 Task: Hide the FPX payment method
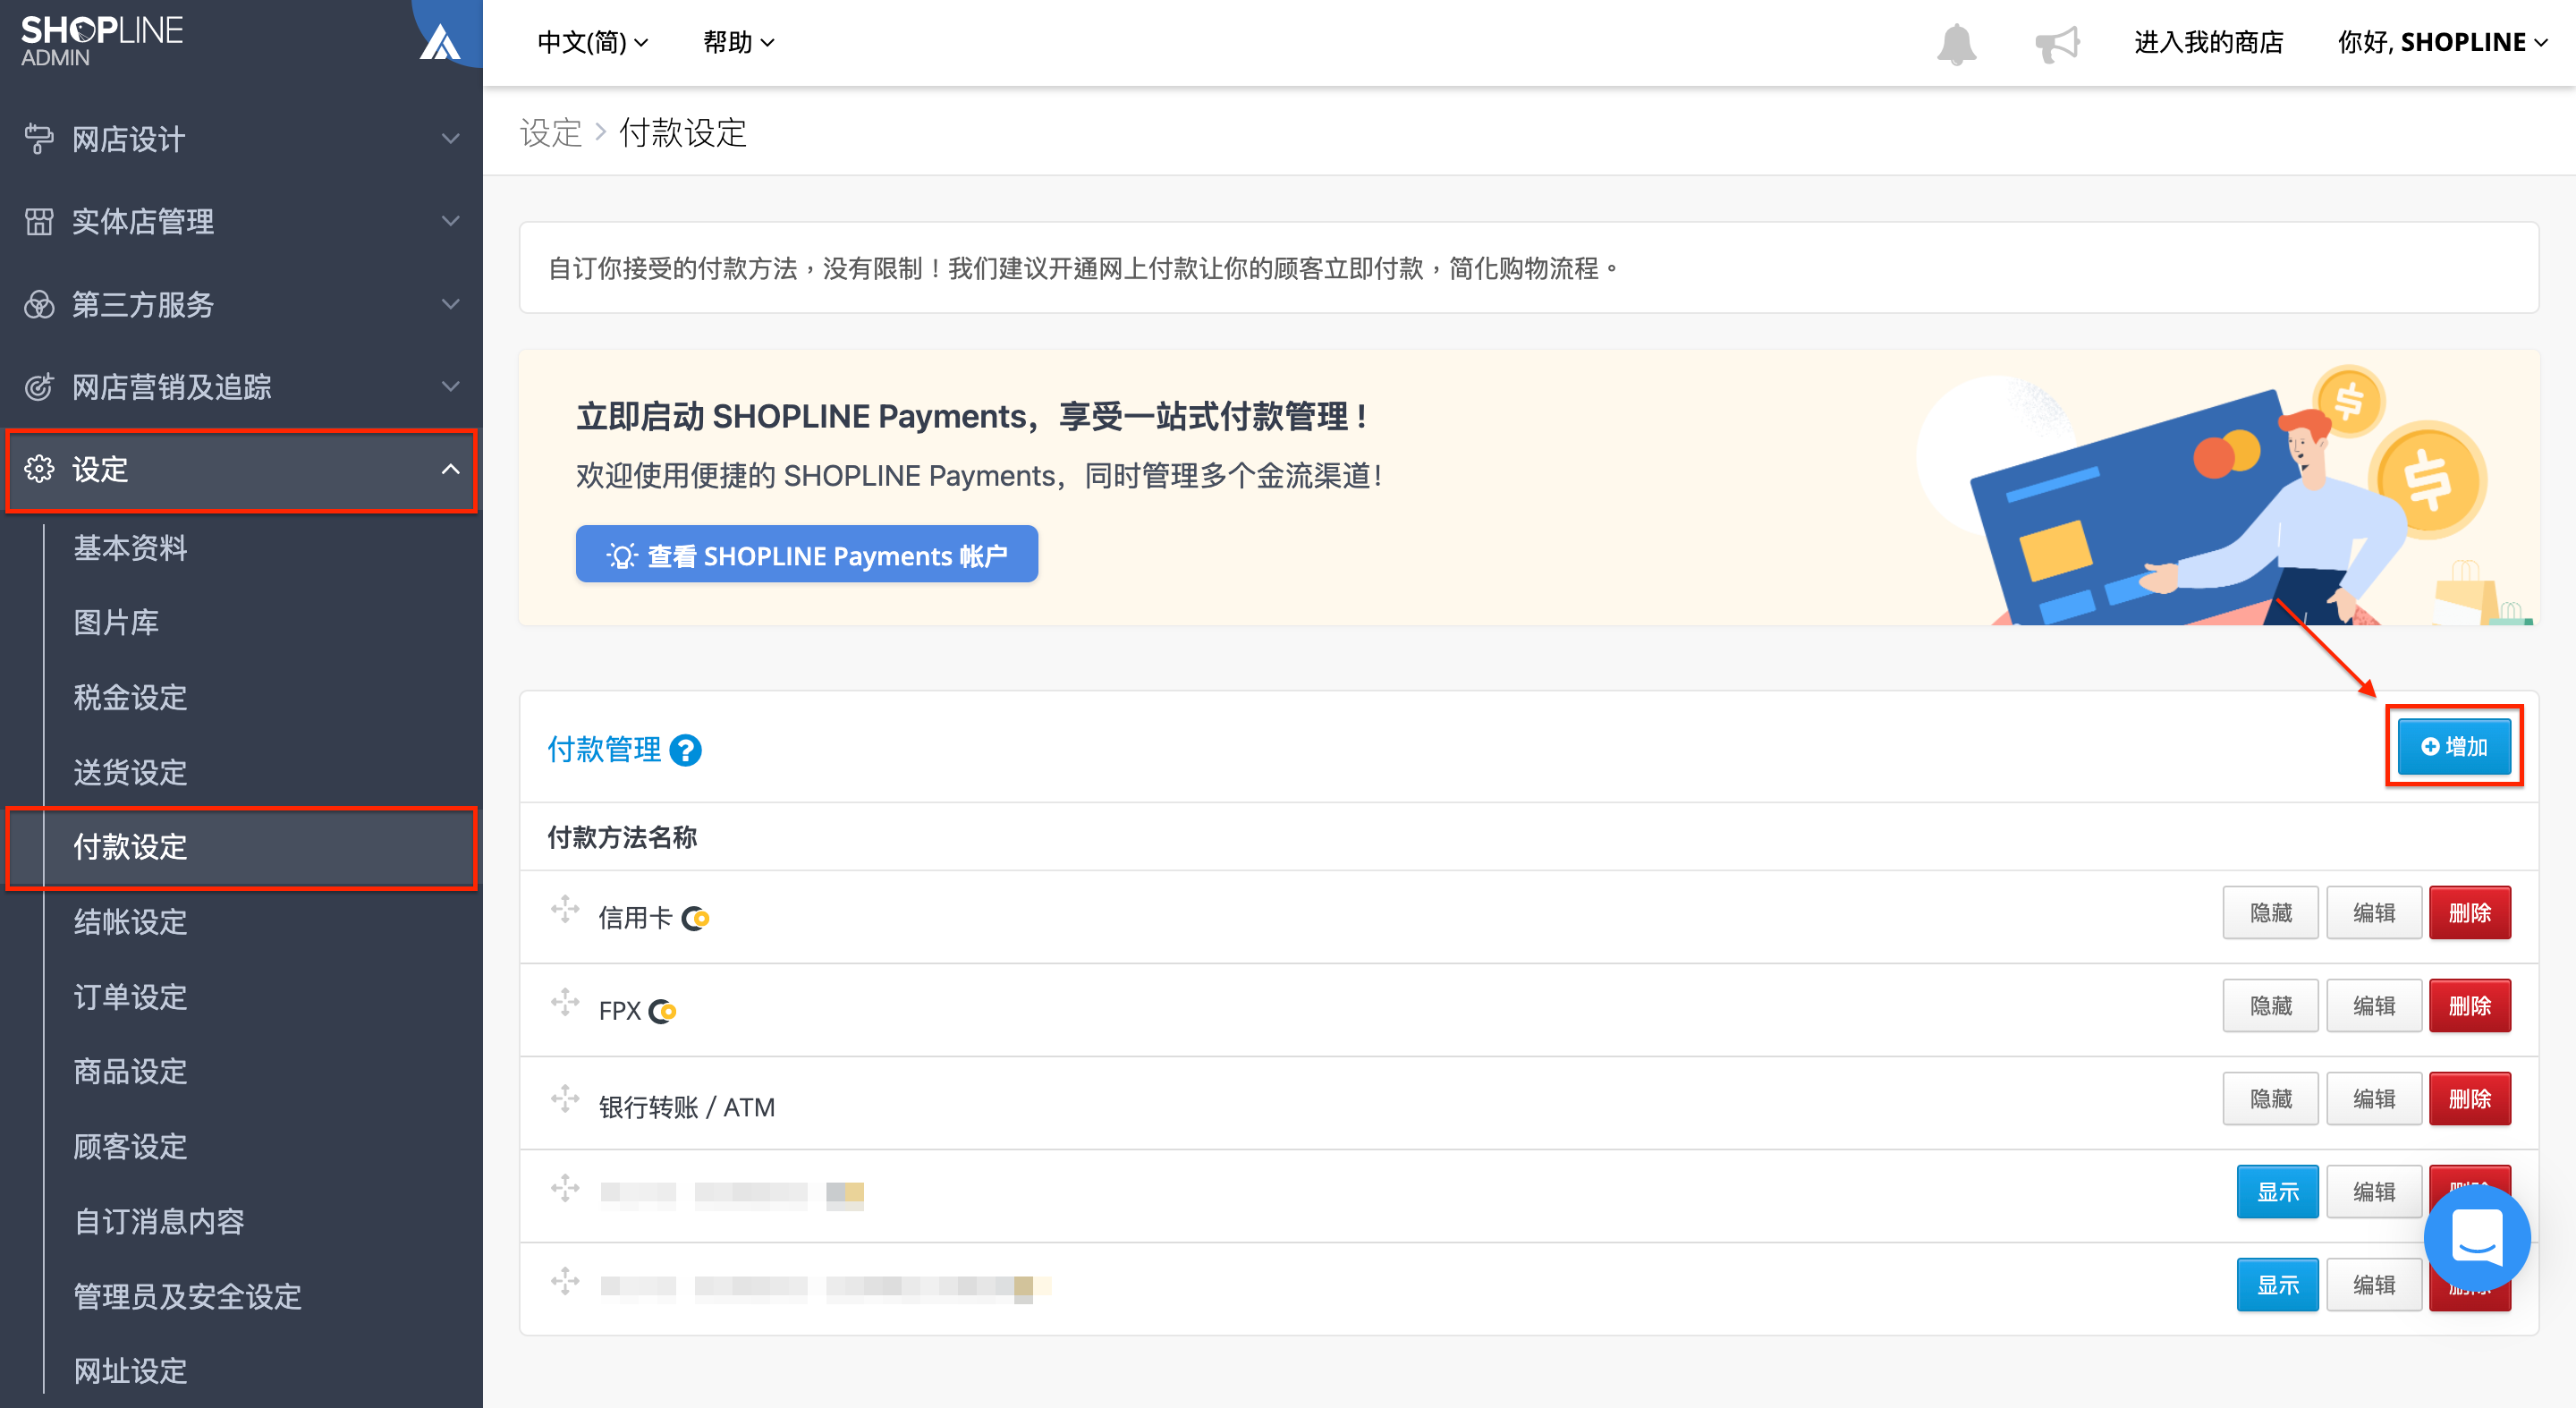[x=2270, y=1005]
